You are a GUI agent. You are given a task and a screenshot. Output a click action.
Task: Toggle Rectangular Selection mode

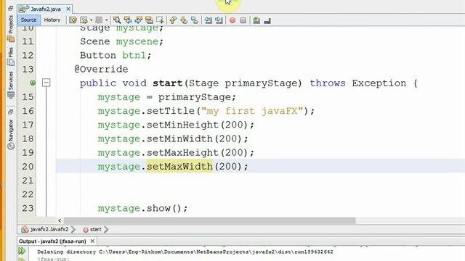[160, 20]
